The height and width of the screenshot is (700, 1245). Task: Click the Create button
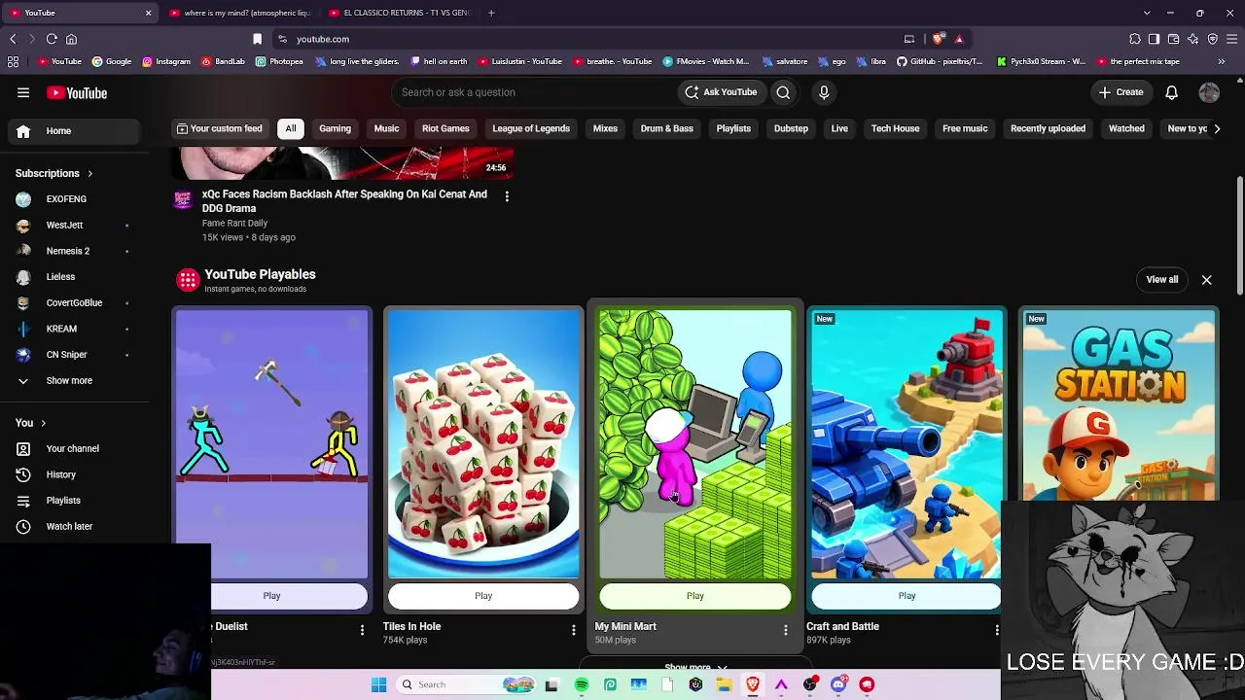point(1120,92)
